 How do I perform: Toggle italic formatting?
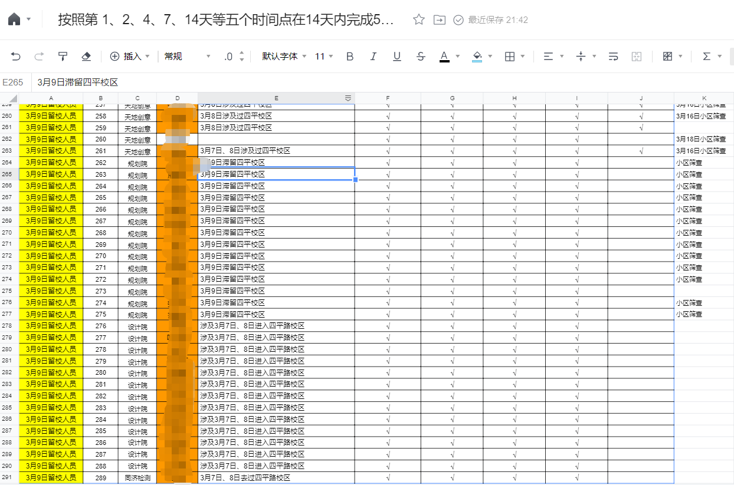coord(373,57)
